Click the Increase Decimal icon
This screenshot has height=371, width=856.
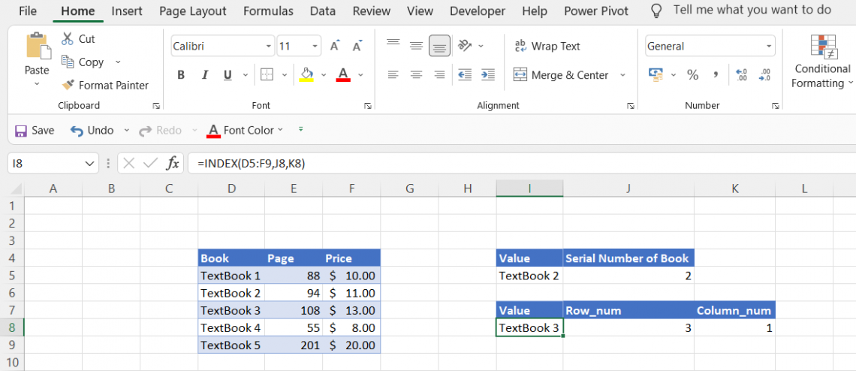point(742,75)
